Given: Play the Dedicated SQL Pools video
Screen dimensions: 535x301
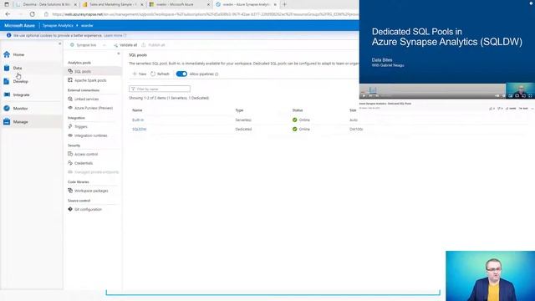Looking at the screenshot, I should coord(364,96).
